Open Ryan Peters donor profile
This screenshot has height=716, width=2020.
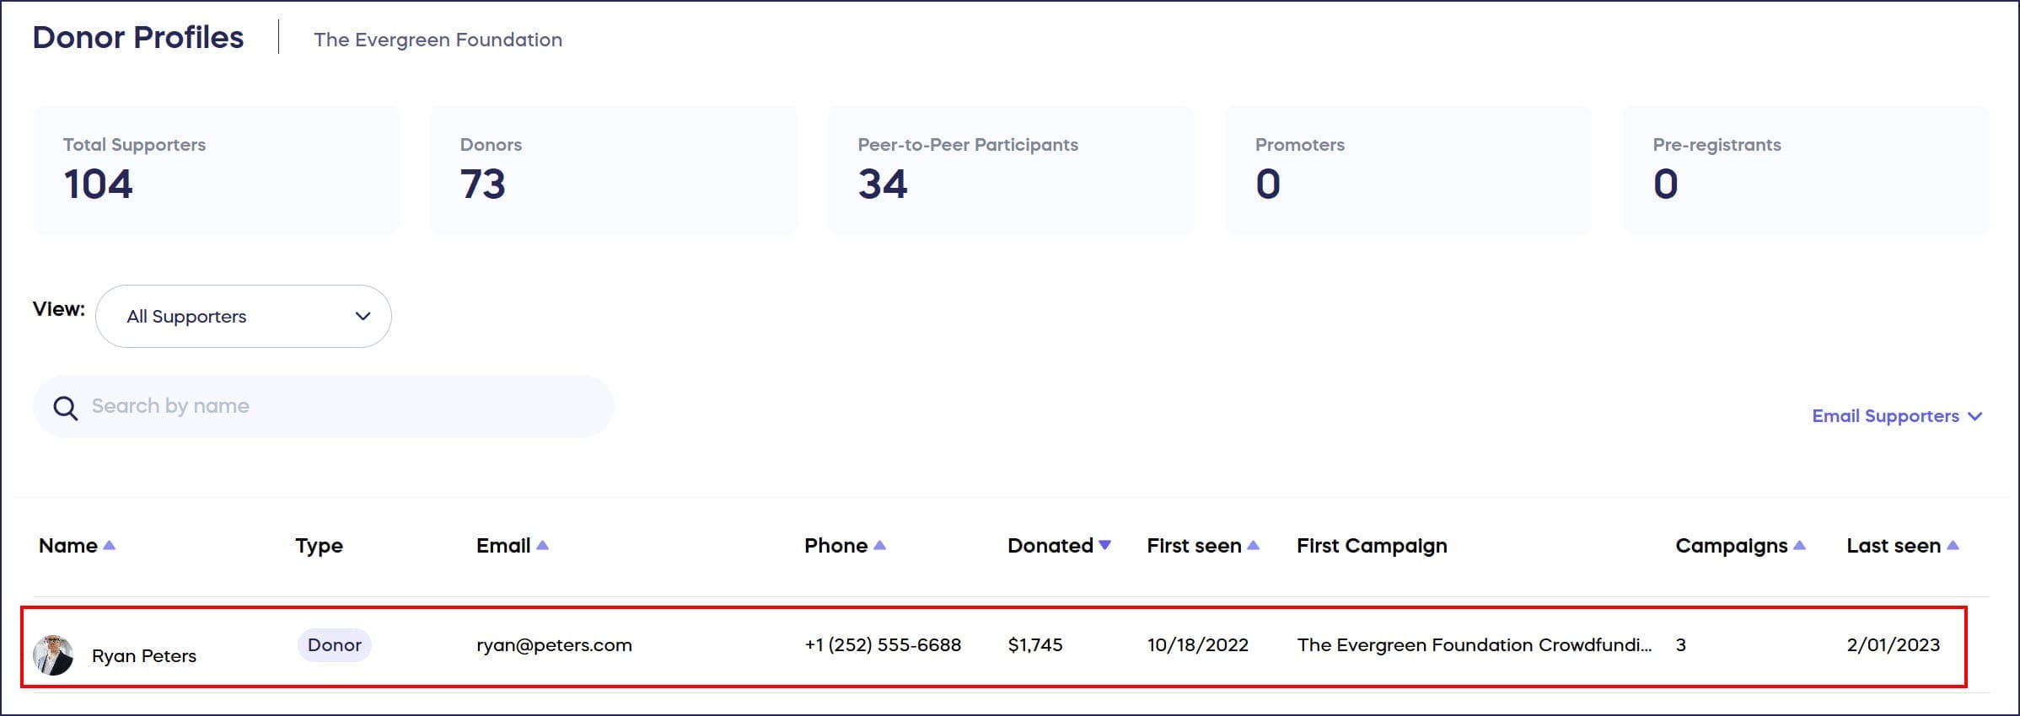144,656
